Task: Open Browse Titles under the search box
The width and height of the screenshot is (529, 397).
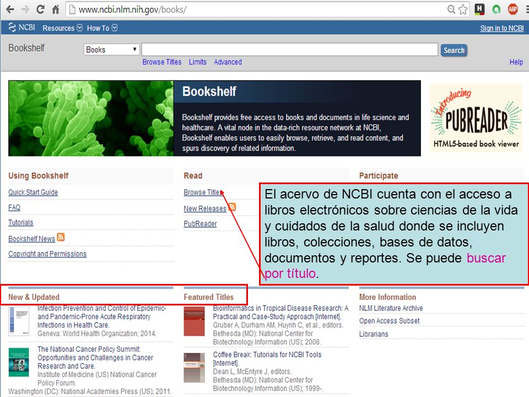Action: tap(162, 62)
